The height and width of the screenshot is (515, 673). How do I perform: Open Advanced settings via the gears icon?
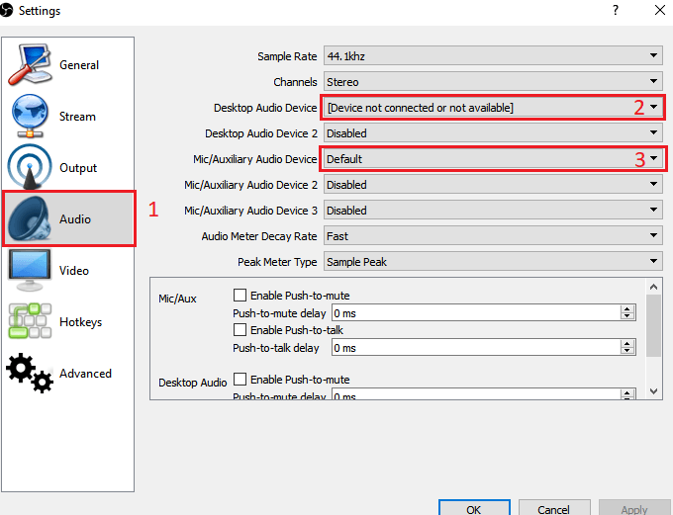[x=30, y=373]
